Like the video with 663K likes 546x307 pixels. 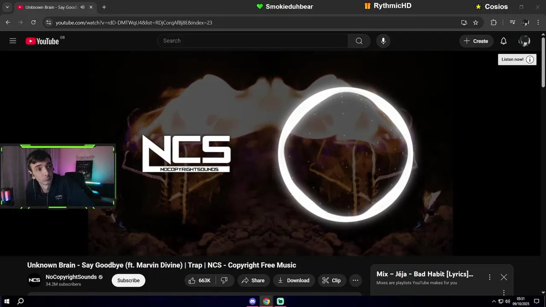coord(200,280)
